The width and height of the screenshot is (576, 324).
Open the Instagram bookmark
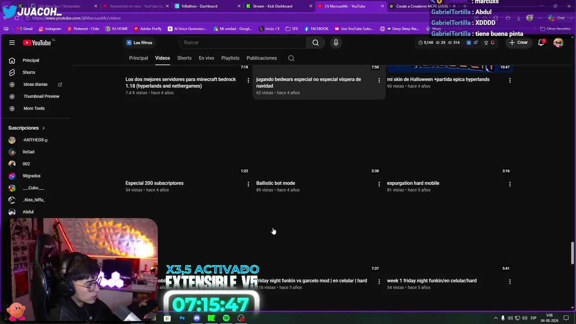pos(49,29)
